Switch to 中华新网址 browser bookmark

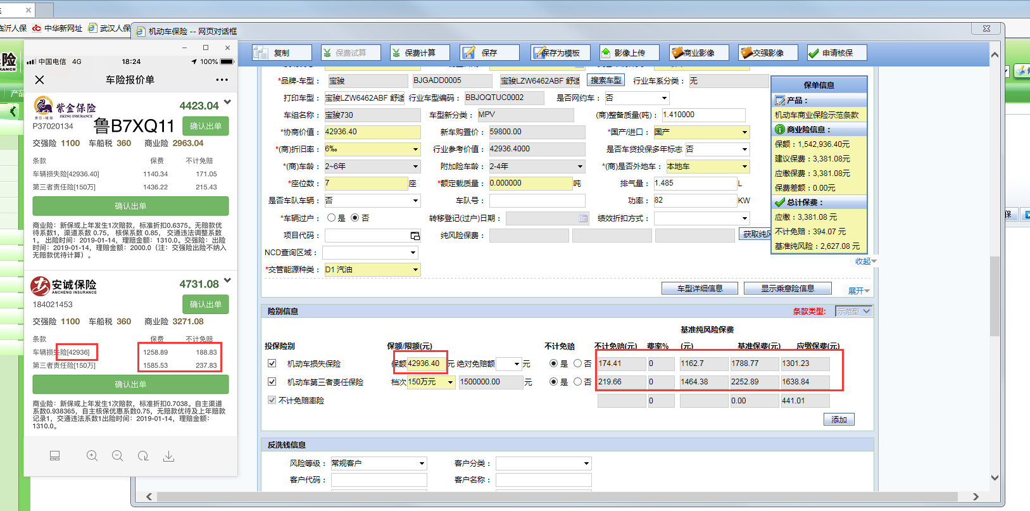pyautogui.click(x=58, y=28)
